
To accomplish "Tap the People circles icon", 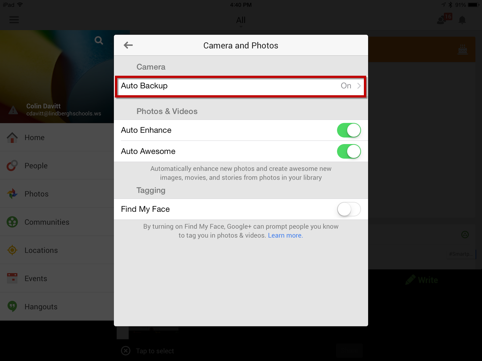I will pyautogui.click(x=12, y=165).
